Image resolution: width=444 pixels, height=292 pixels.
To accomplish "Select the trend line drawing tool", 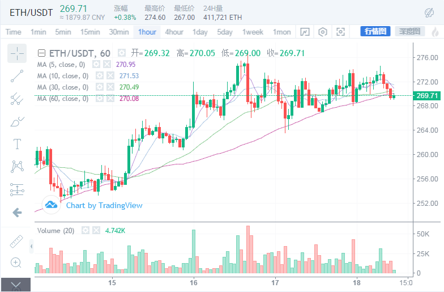I will coord(17,76).
